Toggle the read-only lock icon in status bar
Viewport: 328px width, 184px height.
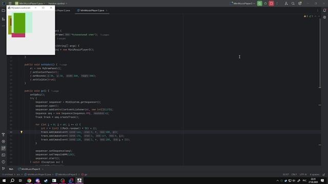coord(323,174)
